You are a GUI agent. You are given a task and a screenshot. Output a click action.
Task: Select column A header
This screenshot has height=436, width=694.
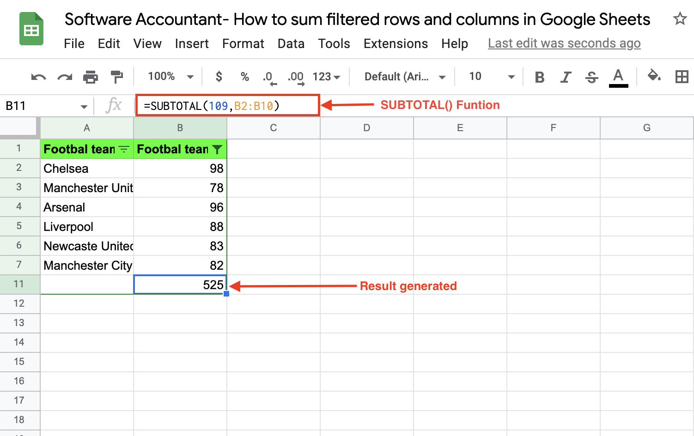(87, 128)
